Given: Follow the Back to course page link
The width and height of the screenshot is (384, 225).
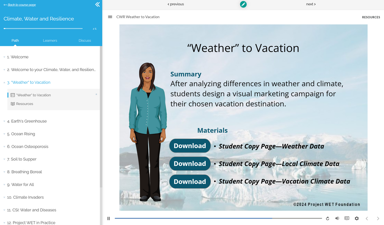Looking at the screenshot, I should pos(19,5).
